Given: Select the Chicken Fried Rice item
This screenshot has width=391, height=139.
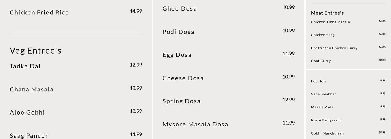Looking at the screenshot, I should click(x=39, y=13).
